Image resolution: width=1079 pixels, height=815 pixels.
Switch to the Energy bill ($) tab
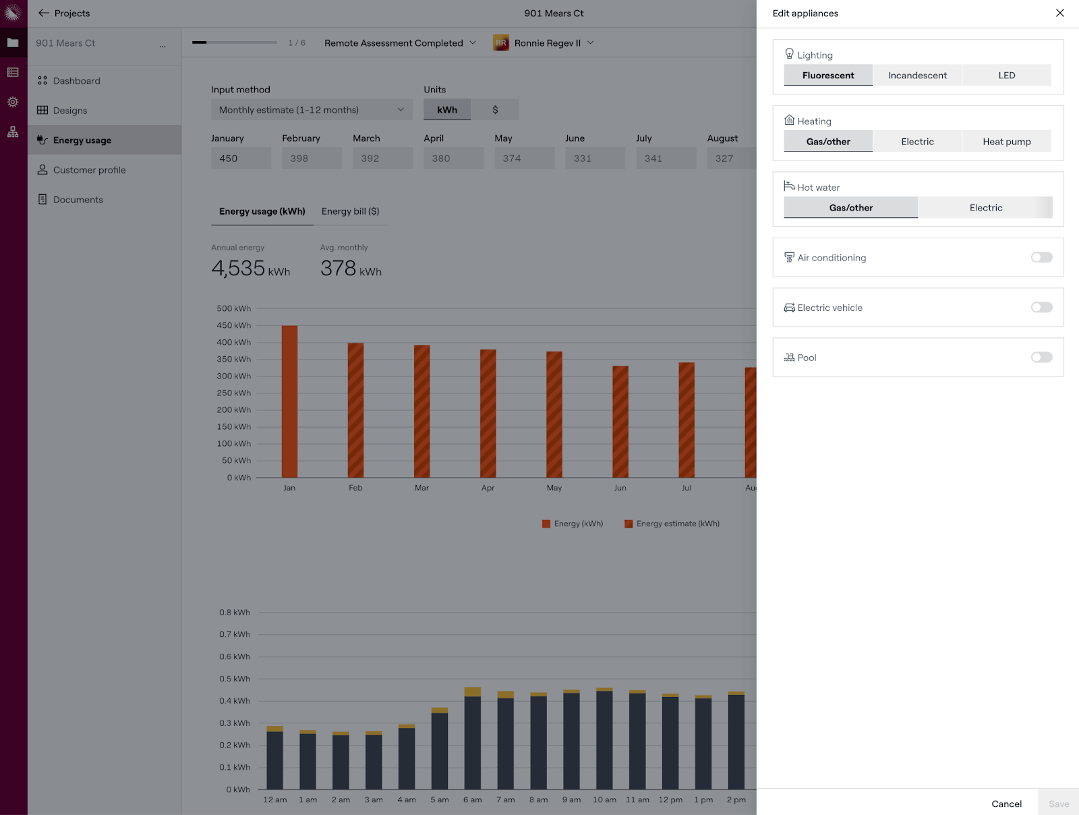[x=350, y=211]
